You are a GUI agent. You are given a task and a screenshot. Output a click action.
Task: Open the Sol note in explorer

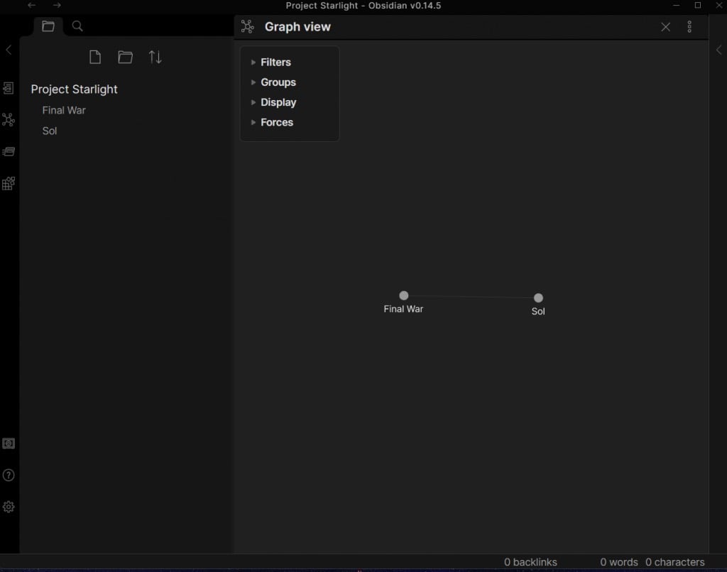coord(50,131)
